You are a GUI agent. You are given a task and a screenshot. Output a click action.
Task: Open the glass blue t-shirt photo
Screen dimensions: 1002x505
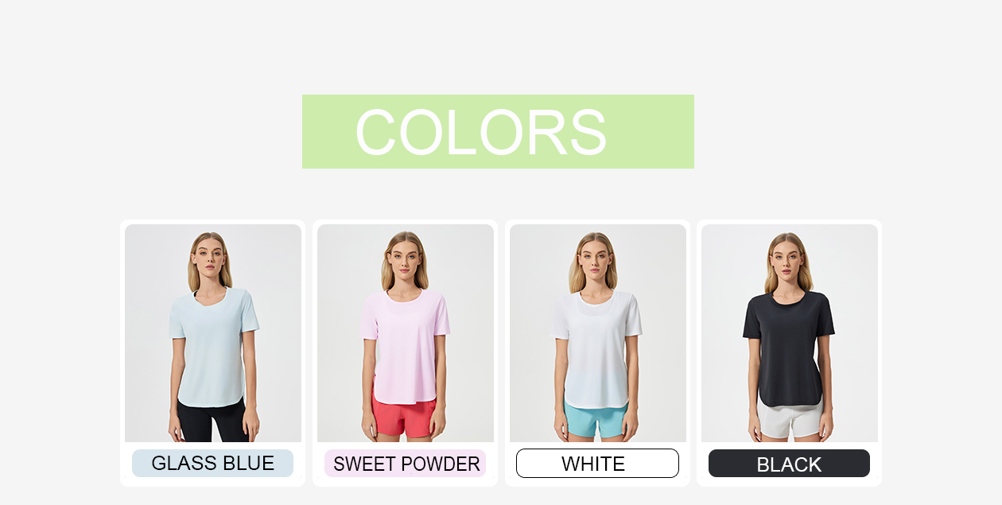[x=213, y=333]
